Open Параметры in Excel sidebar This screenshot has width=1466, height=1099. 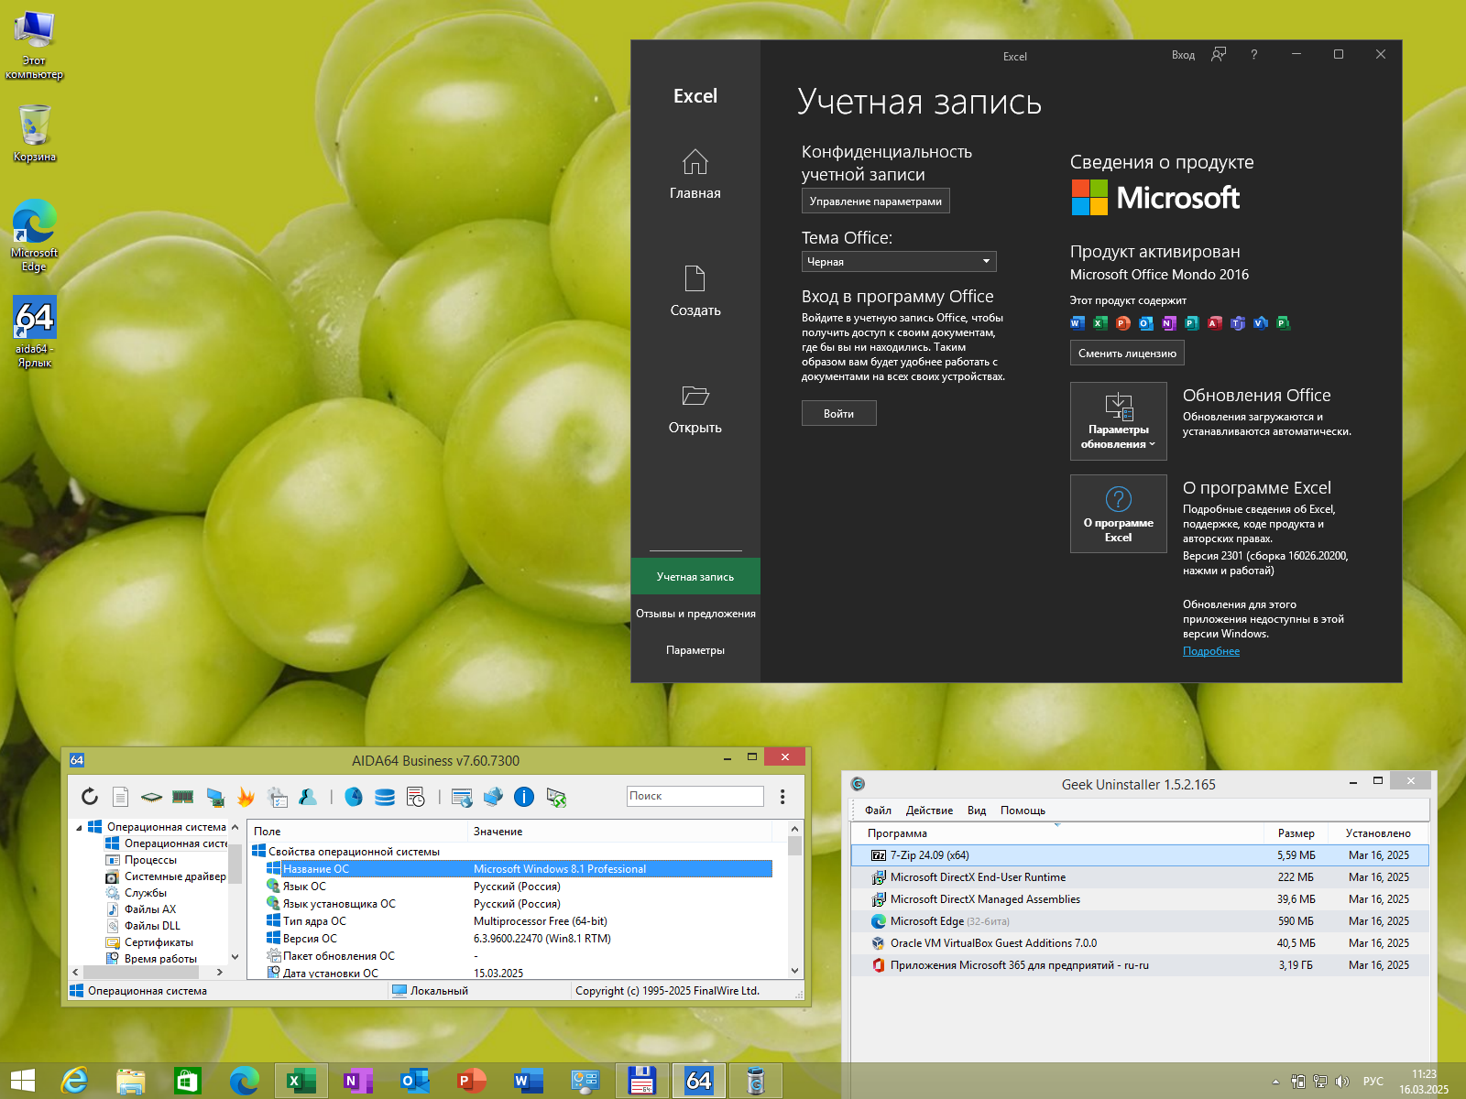pyautogui.click(x=695, y=650)
